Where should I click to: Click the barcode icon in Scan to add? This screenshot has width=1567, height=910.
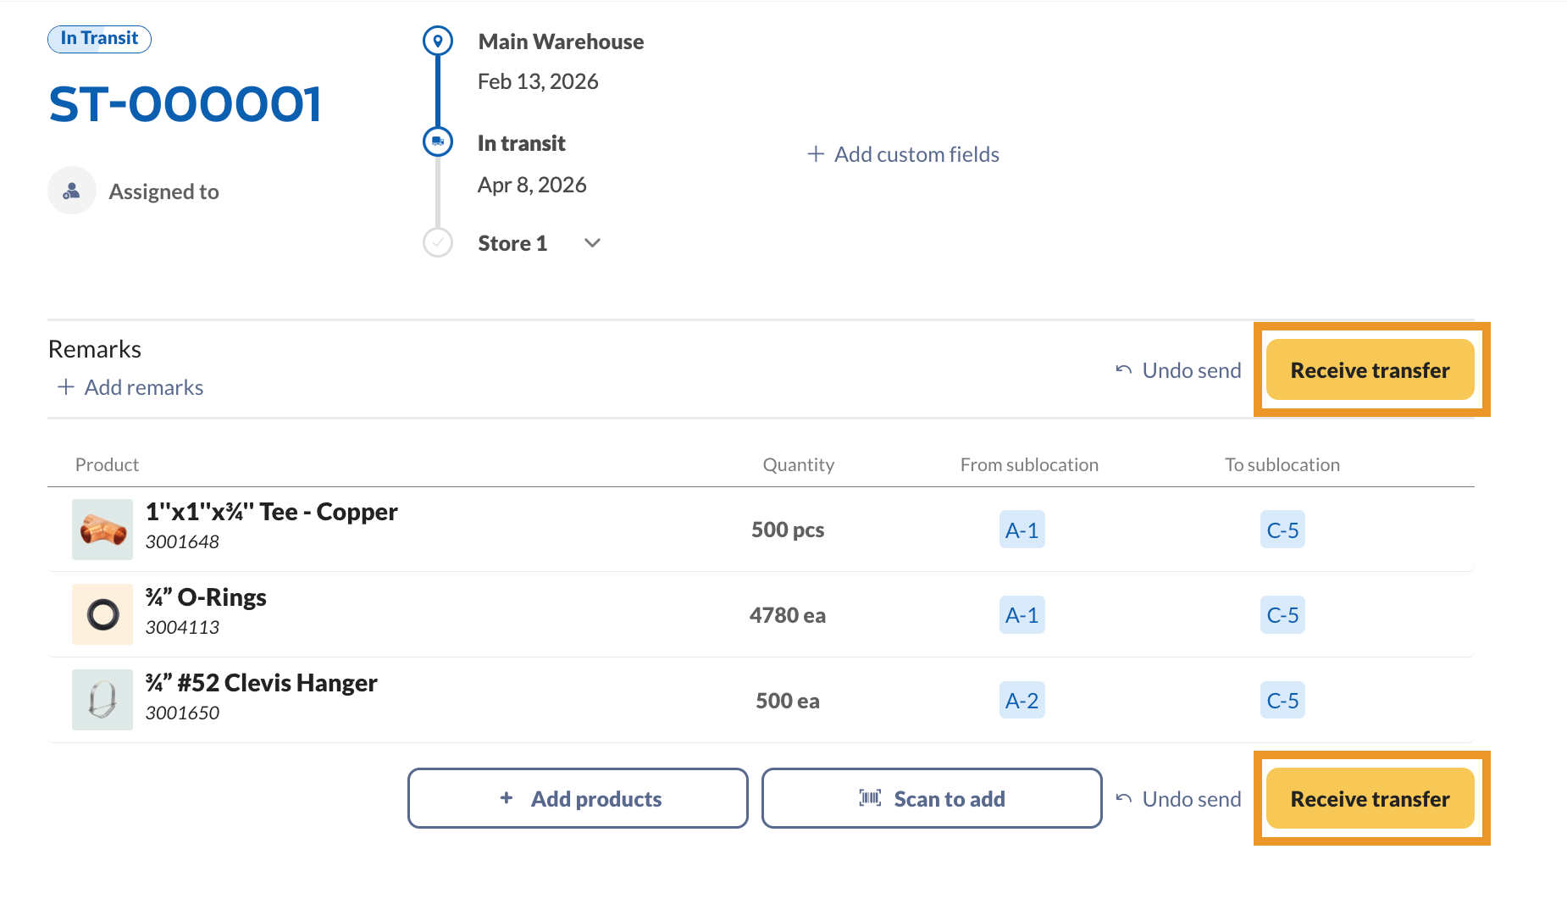tap(870, 798)
